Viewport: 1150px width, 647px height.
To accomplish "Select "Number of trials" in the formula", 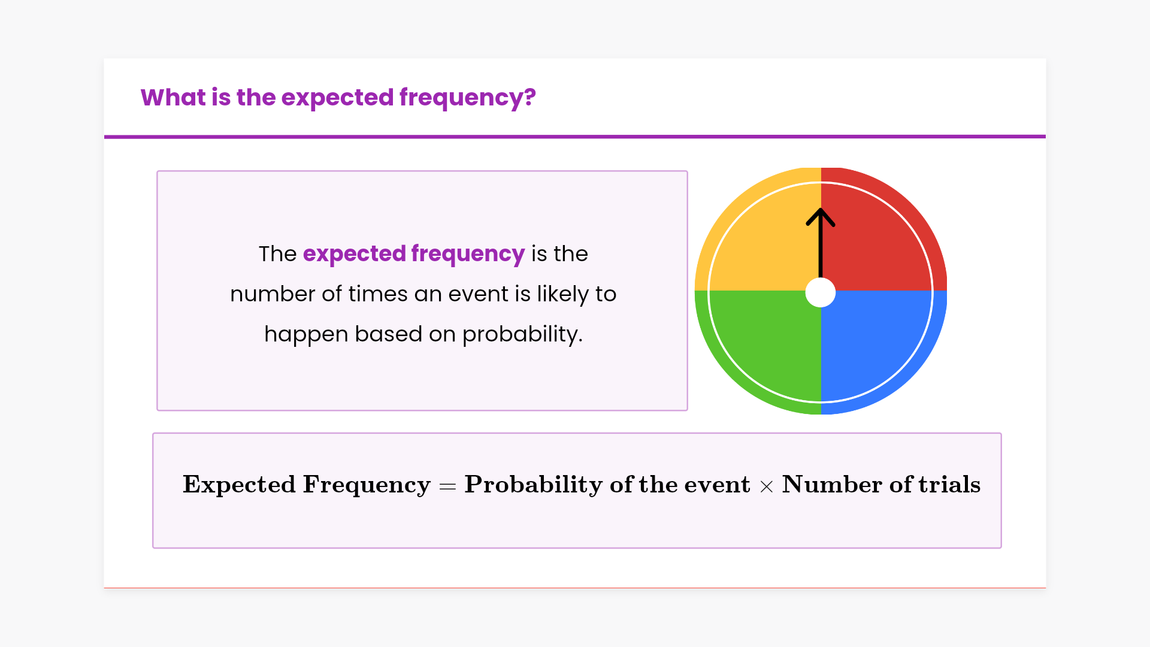I will (x=881, y=485).
